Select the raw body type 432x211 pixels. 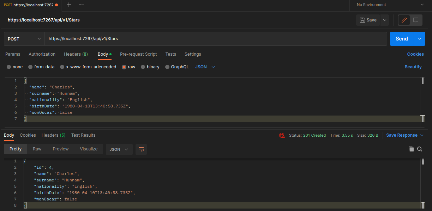click(x=128, y=67)
